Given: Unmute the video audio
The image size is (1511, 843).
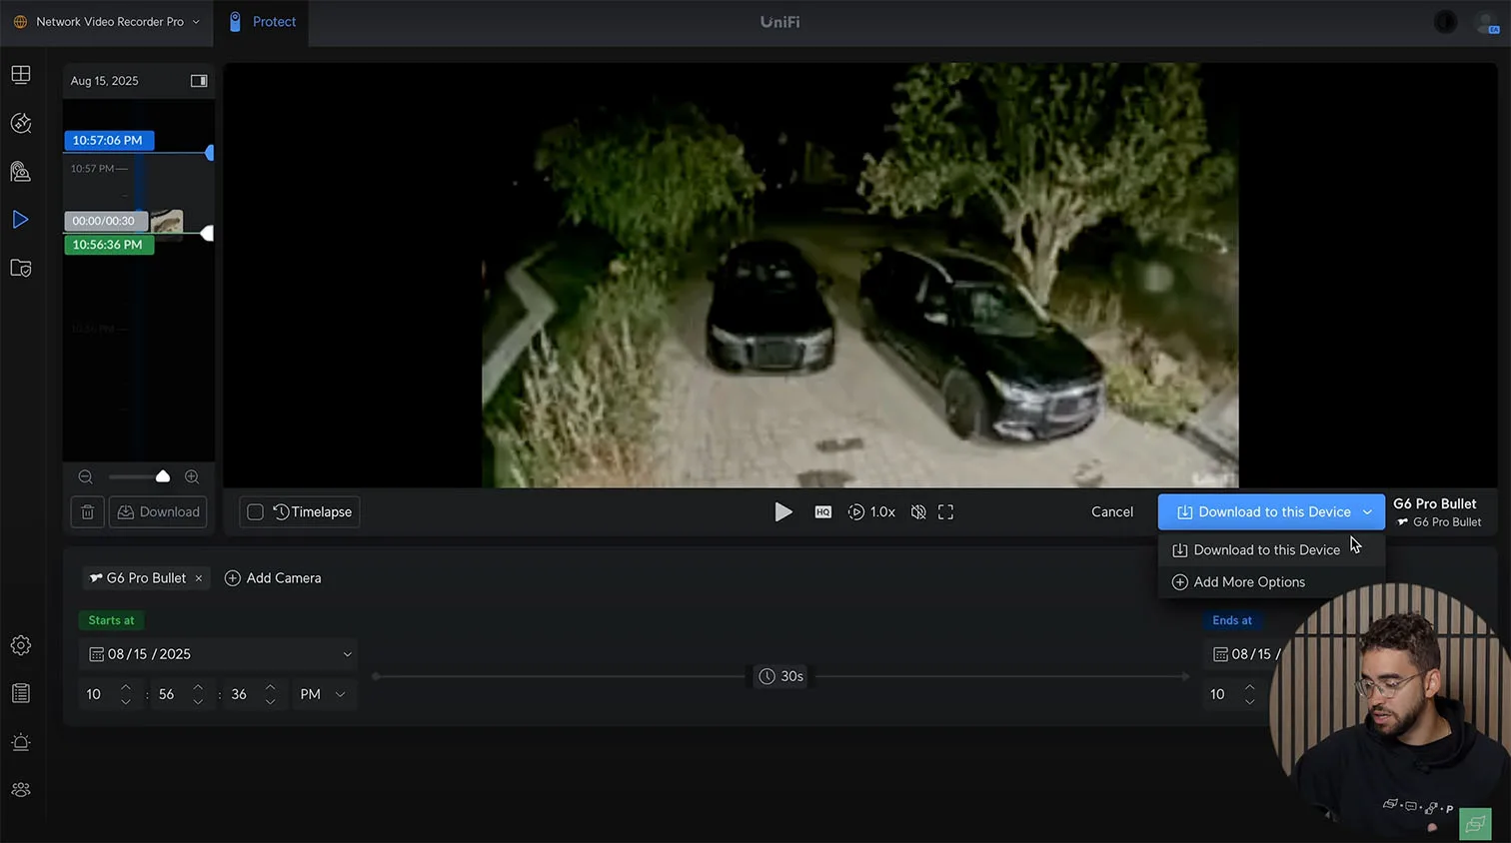Looking at the screenshot, I should (918, 512).
